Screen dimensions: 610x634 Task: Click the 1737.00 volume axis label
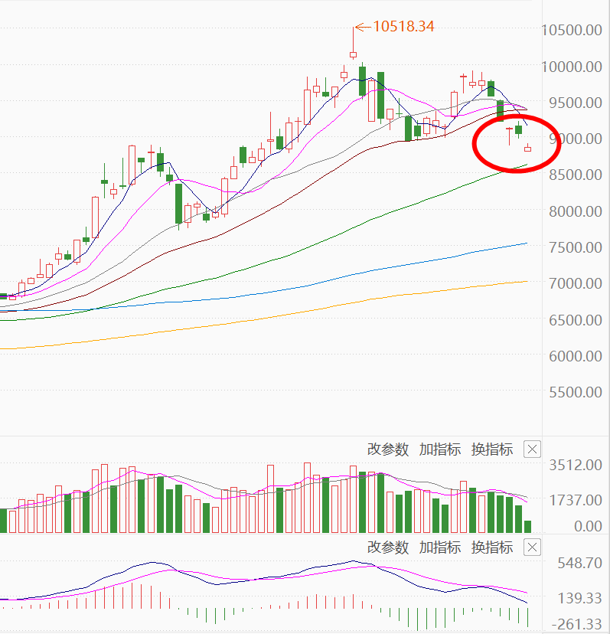[x=576, y=501]
